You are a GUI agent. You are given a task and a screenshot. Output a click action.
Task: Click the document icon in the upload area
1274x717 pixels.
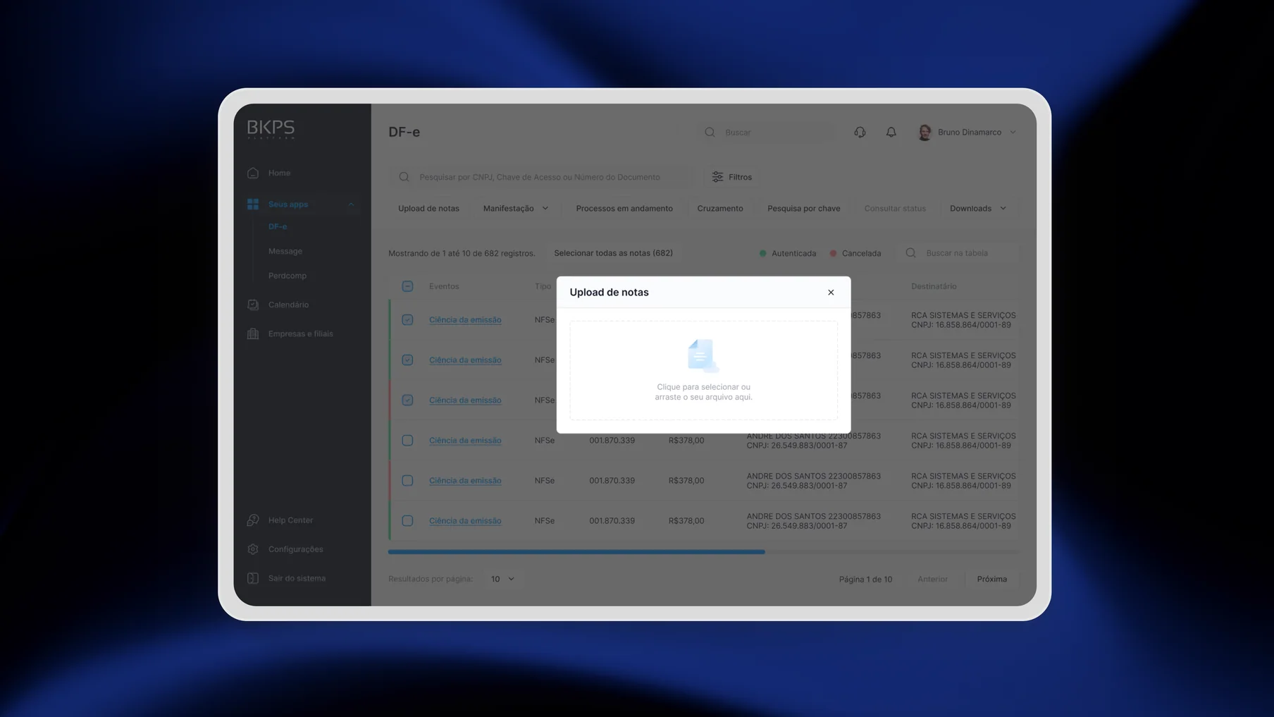click(703, 355)
